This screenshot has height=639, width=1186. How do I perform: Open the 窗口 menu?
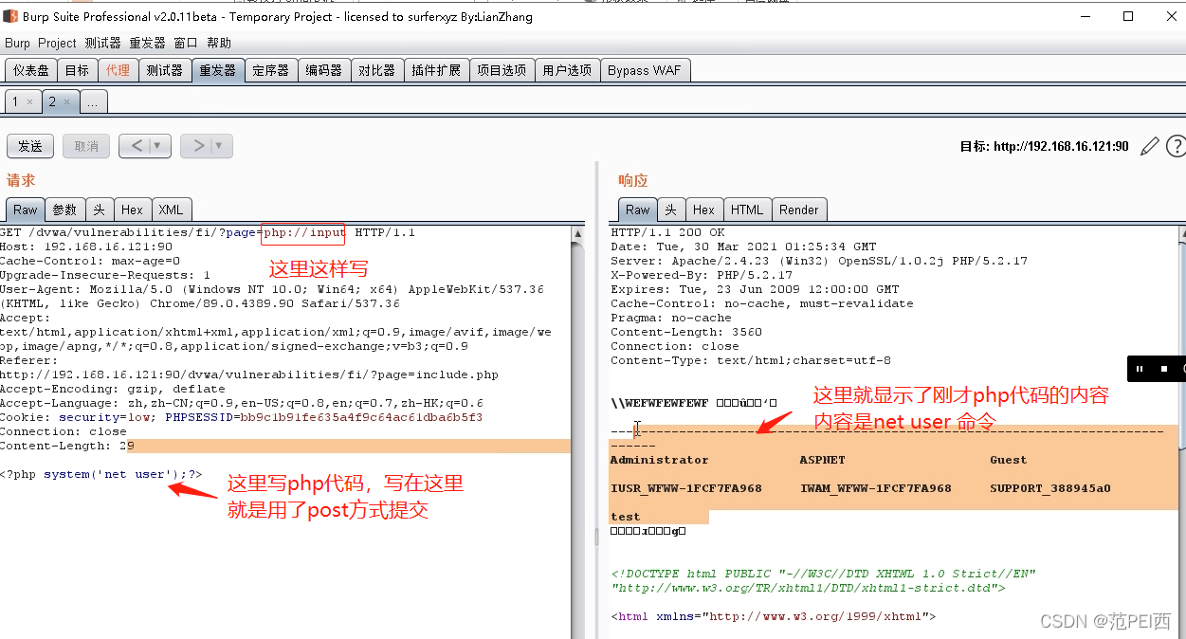coord(186,43)
